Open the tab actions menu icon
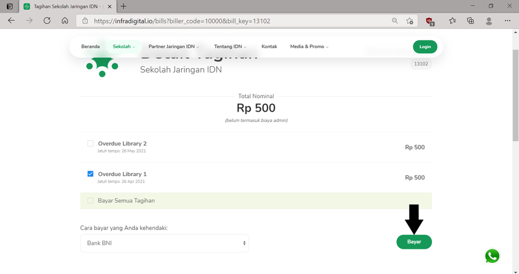This screenshot has height=274, width=519. tap(10, 6)
